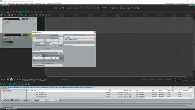
Task: Open the View menu
Action: 9,3
